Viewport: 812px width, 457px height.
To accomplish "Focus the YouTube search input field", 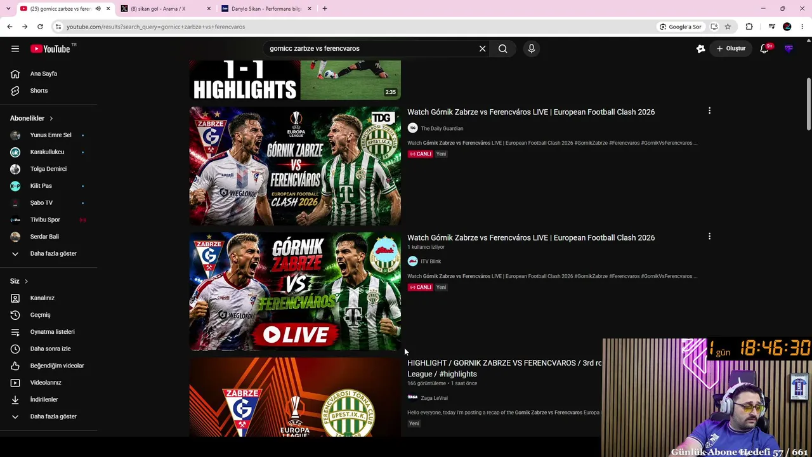I will click(371, 49).
